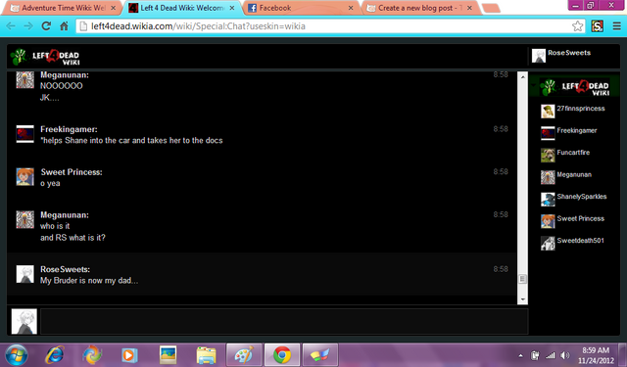The image size is (627, 367).
Task: Click the chat scrollbar down arrow
Action: click(522, 299)
